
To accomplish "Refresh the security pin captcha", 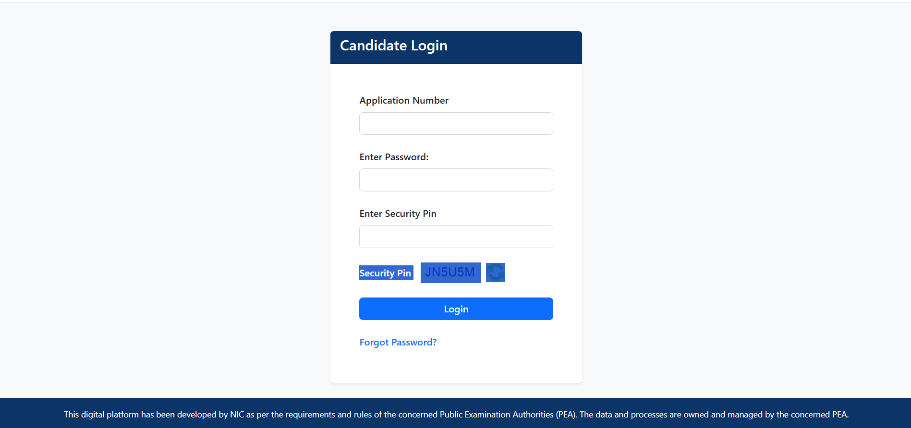I will (495, 273).
